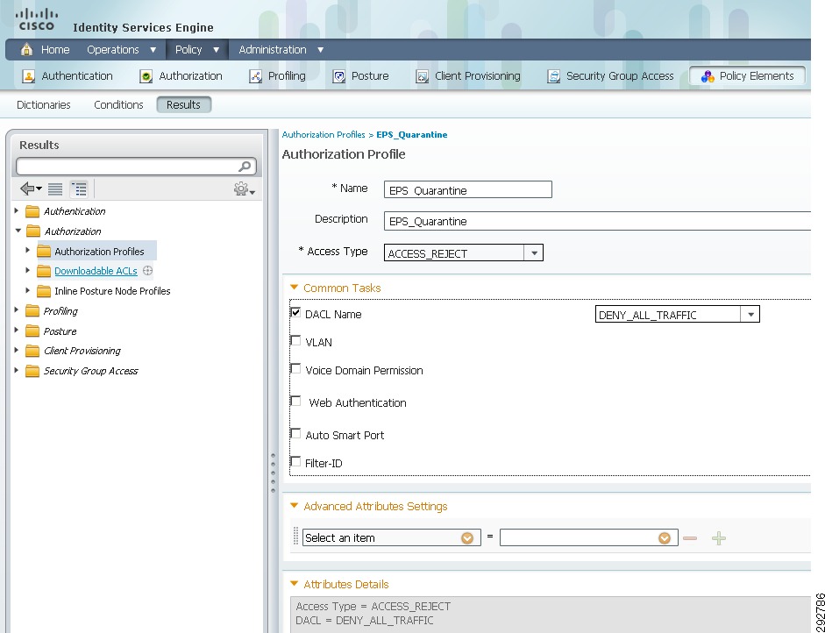Open the gear settings menu in Results panel
The width and height of the screenshot is (825, 633).
point(244,188)
